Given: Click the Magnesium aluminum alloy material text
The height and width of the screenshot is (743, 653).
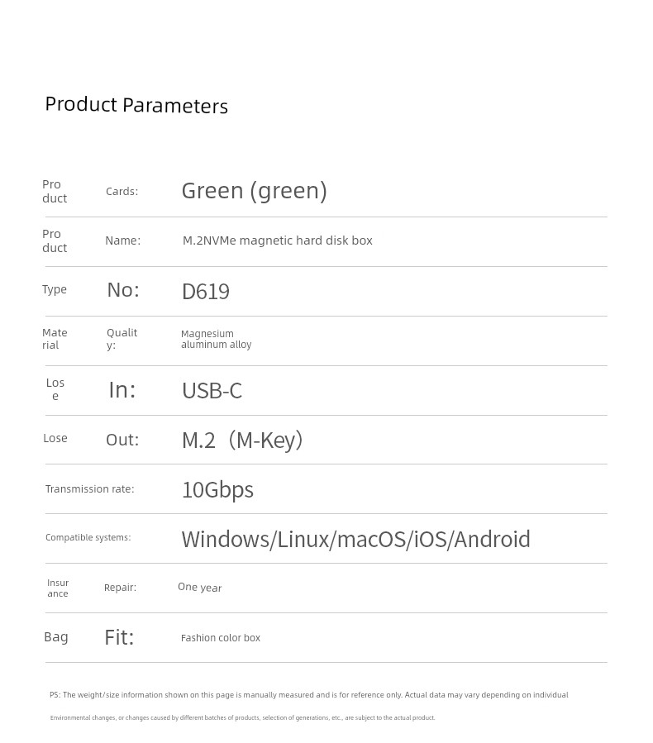Looking at the screenshot, I should [x=216, y=339].
